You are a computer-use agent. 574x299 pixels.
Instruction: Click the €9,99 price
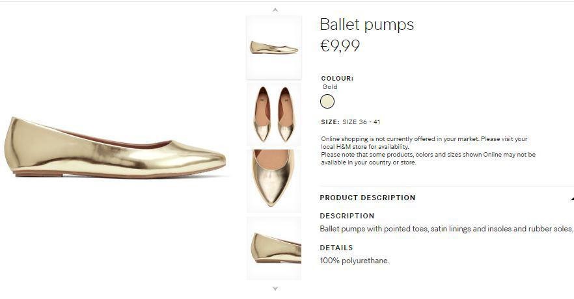pyautogui.click(x=340, y=45)
